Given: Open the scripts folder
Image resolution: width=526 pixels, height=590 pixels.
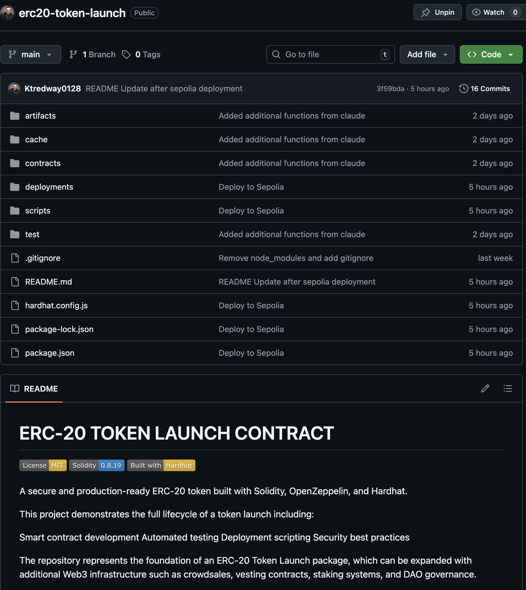Looking at the screenshot, I should 38,211.
